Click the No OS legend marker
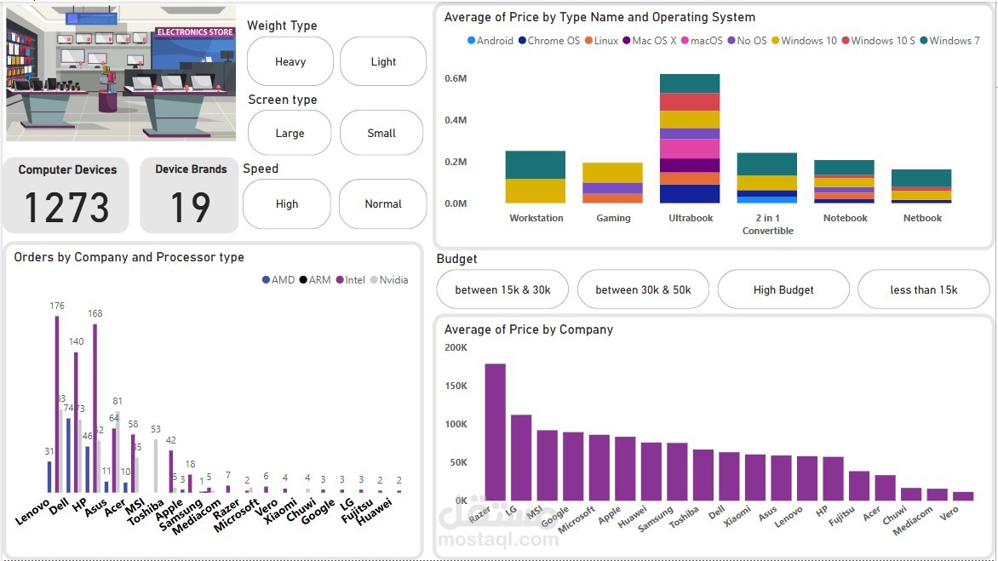 [x=731, y=41]
